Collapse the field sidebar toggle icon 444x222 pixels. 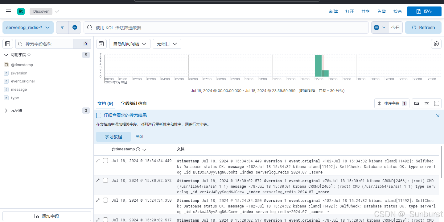8,44
